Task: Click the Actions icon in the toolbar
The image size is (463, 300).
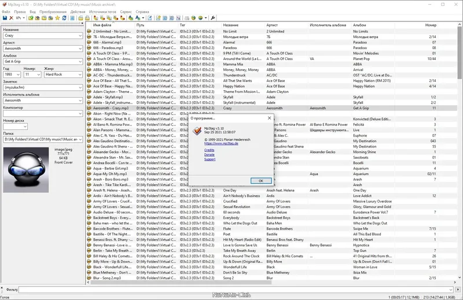Action: (x=131, y=18)
